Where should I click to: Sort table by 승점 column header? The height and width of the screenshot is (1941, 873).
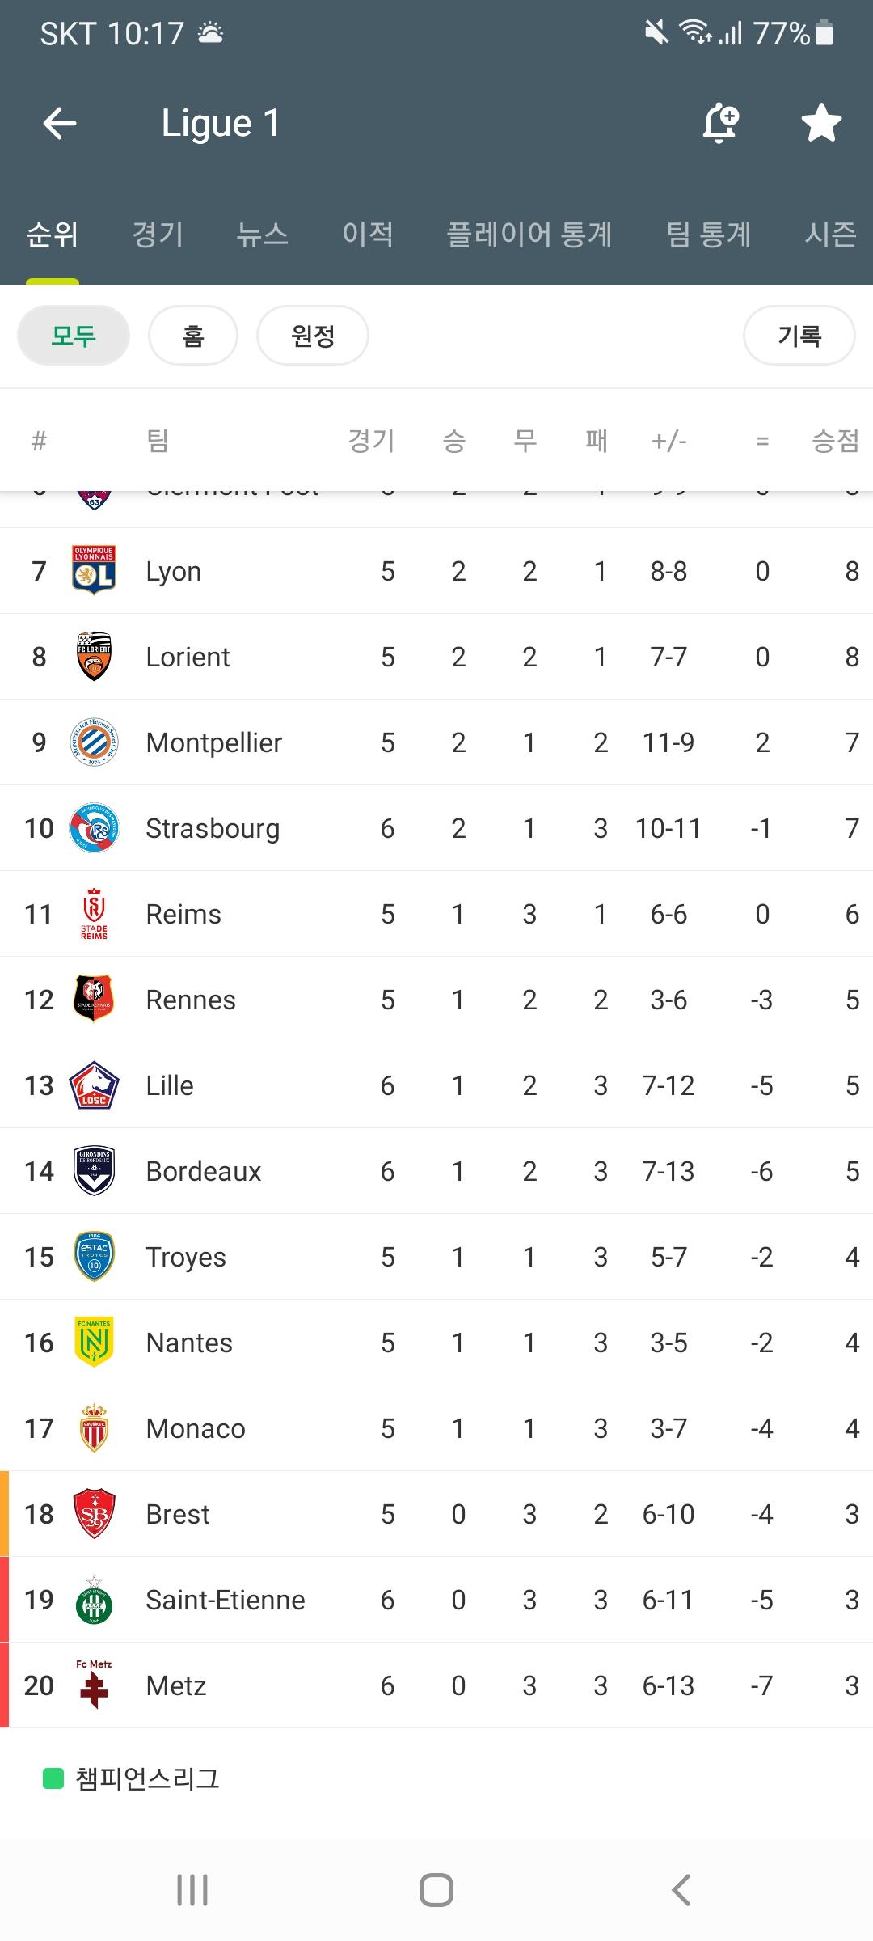click(835, 441)
